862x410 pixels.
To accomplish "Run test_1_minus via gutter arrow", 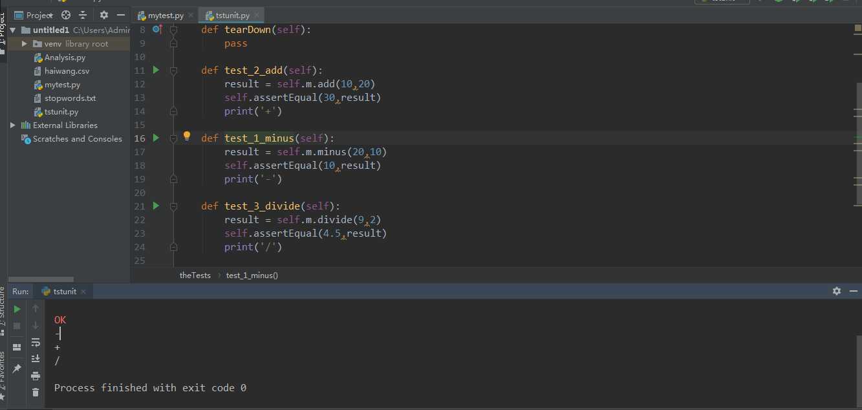I will 156,138.
